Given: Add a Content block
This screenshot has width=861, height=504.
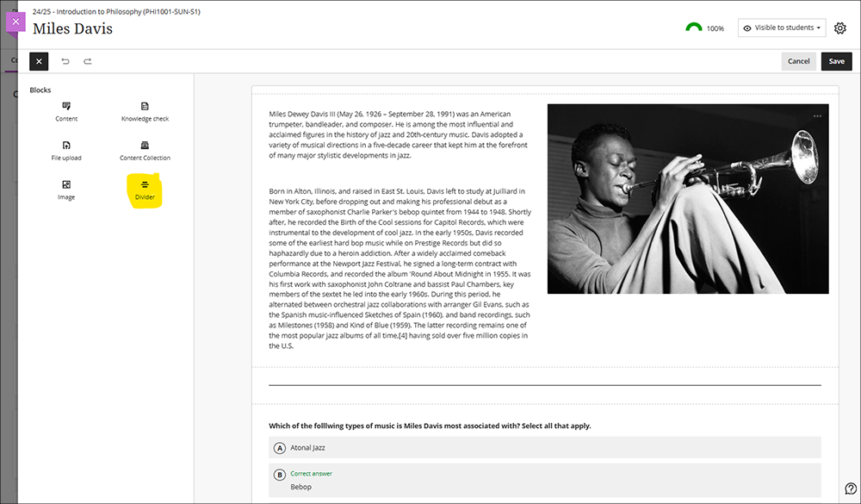Looking at the screenshot, I should pyautogui.click(x=66, y=112).
